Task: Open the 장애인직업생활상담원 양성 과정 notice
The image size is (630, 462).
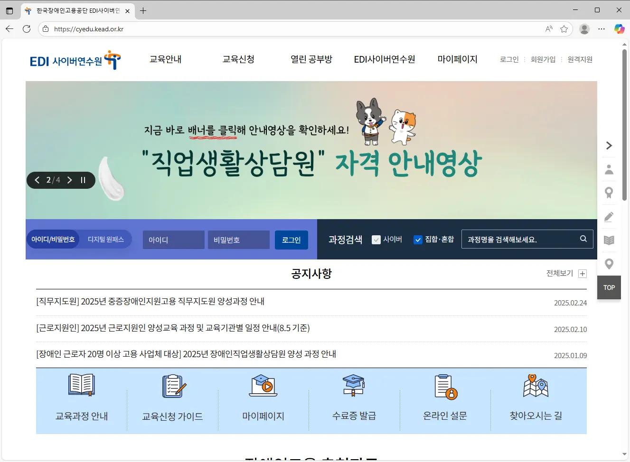Action: point(186,354)
